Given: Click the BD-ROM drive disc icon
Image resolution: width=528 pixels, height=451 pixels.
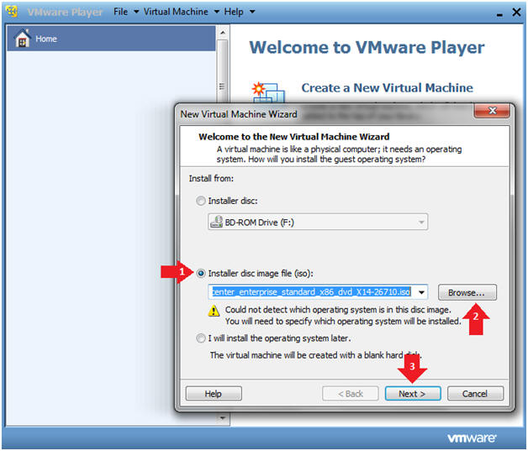Looking at the screenshot, I should [x=217, y=222].
